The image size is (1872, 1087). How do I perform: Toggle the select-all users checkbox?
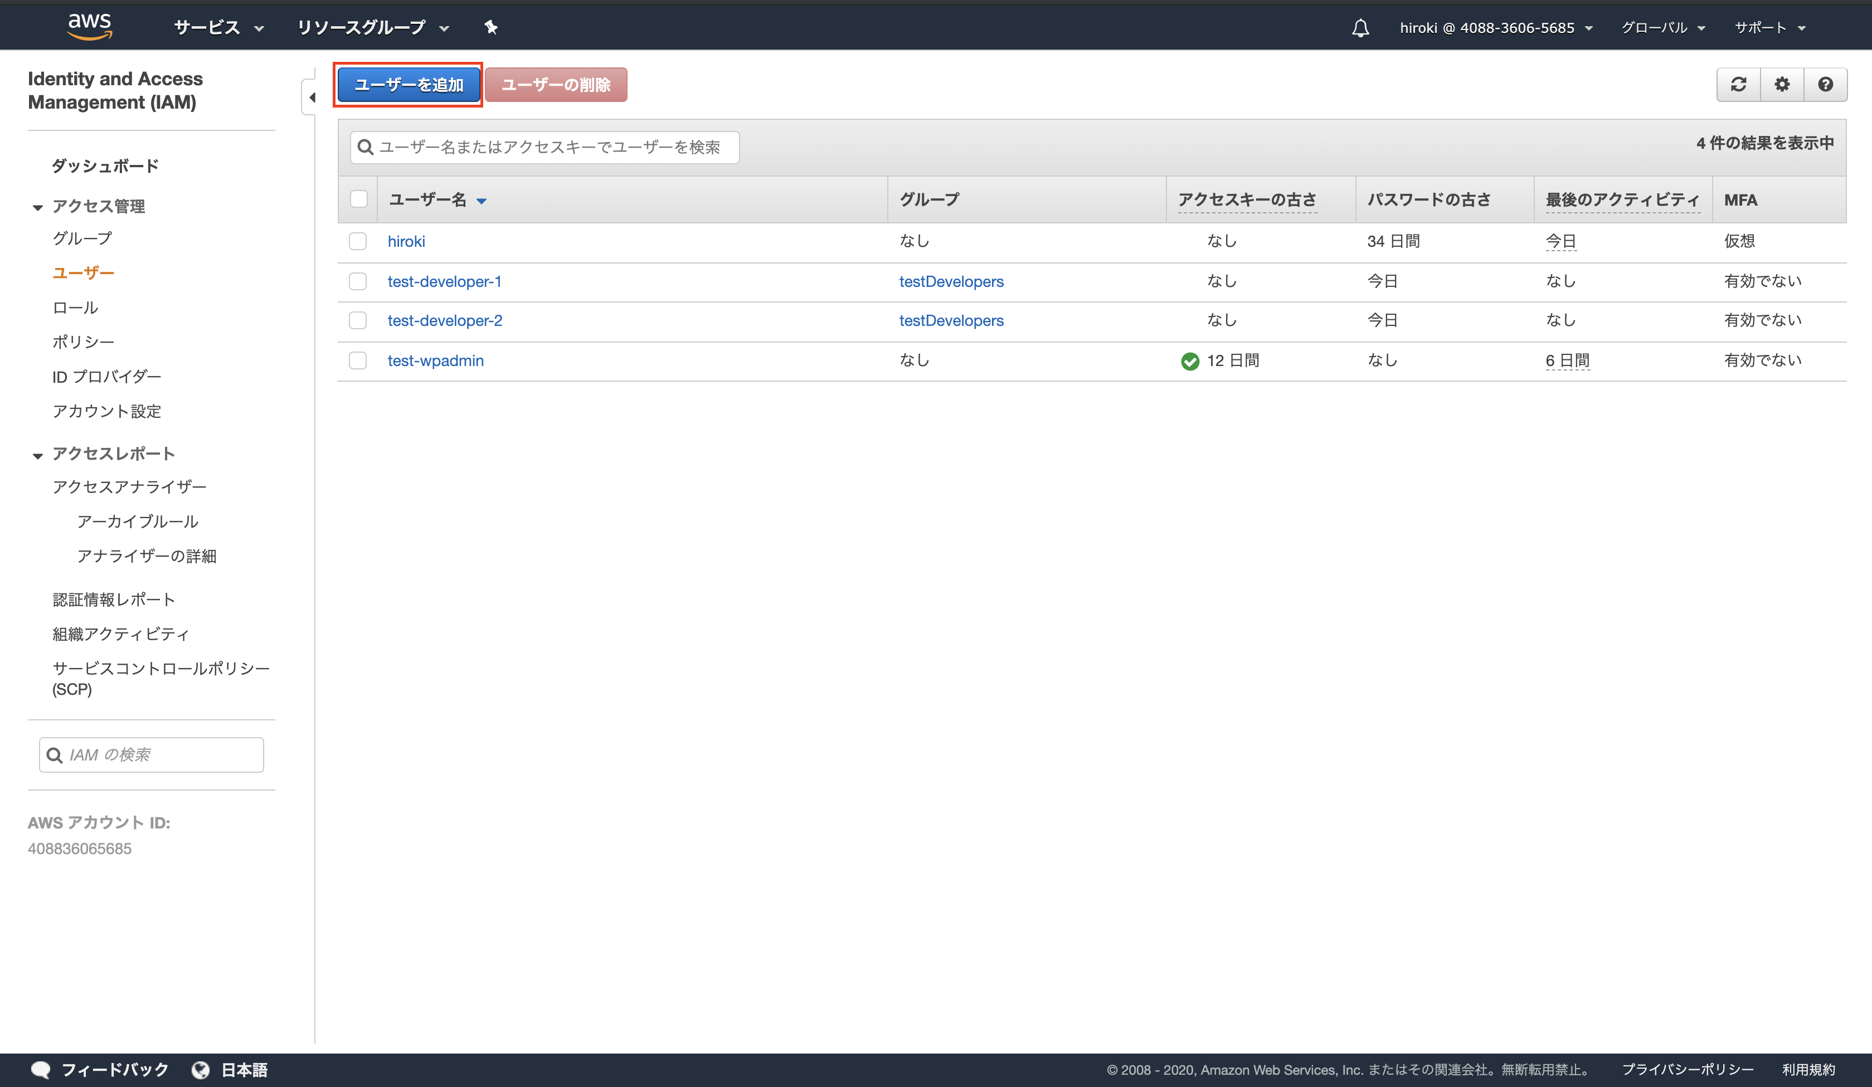pos(359,199)
